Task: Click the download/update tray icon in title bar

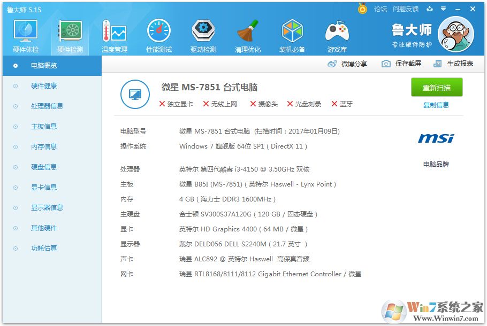Action: pyautogui.click(x=430, y=9)
